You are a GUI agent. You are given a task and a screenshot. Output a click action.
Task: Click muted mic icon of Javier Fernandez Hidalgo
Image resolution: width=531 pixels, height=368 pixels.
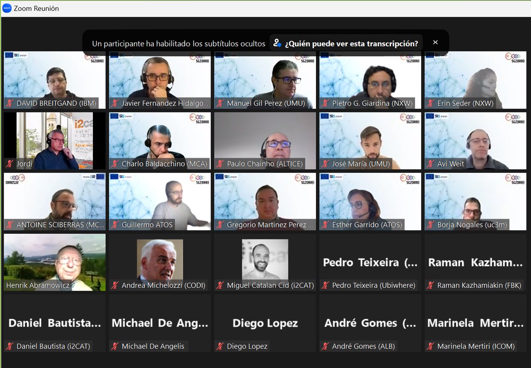pyautogui.click(x=115, y=103)
